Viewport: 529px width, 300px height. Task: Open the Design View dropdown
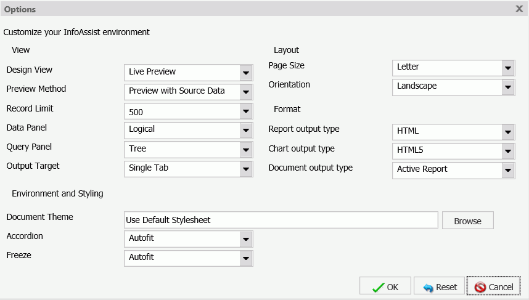pyautogui.click(x=188, y=73)
